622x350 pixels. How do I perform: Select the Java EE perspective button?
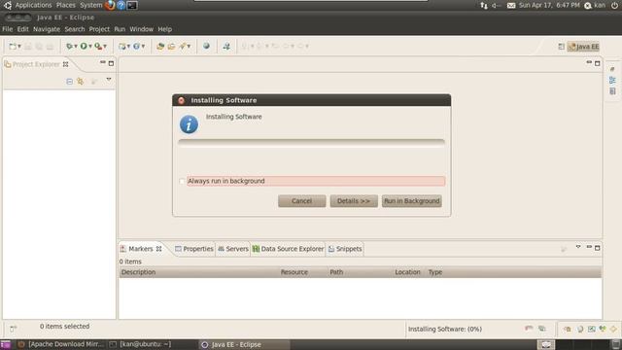pyautogui.click(x=583, y=47)
